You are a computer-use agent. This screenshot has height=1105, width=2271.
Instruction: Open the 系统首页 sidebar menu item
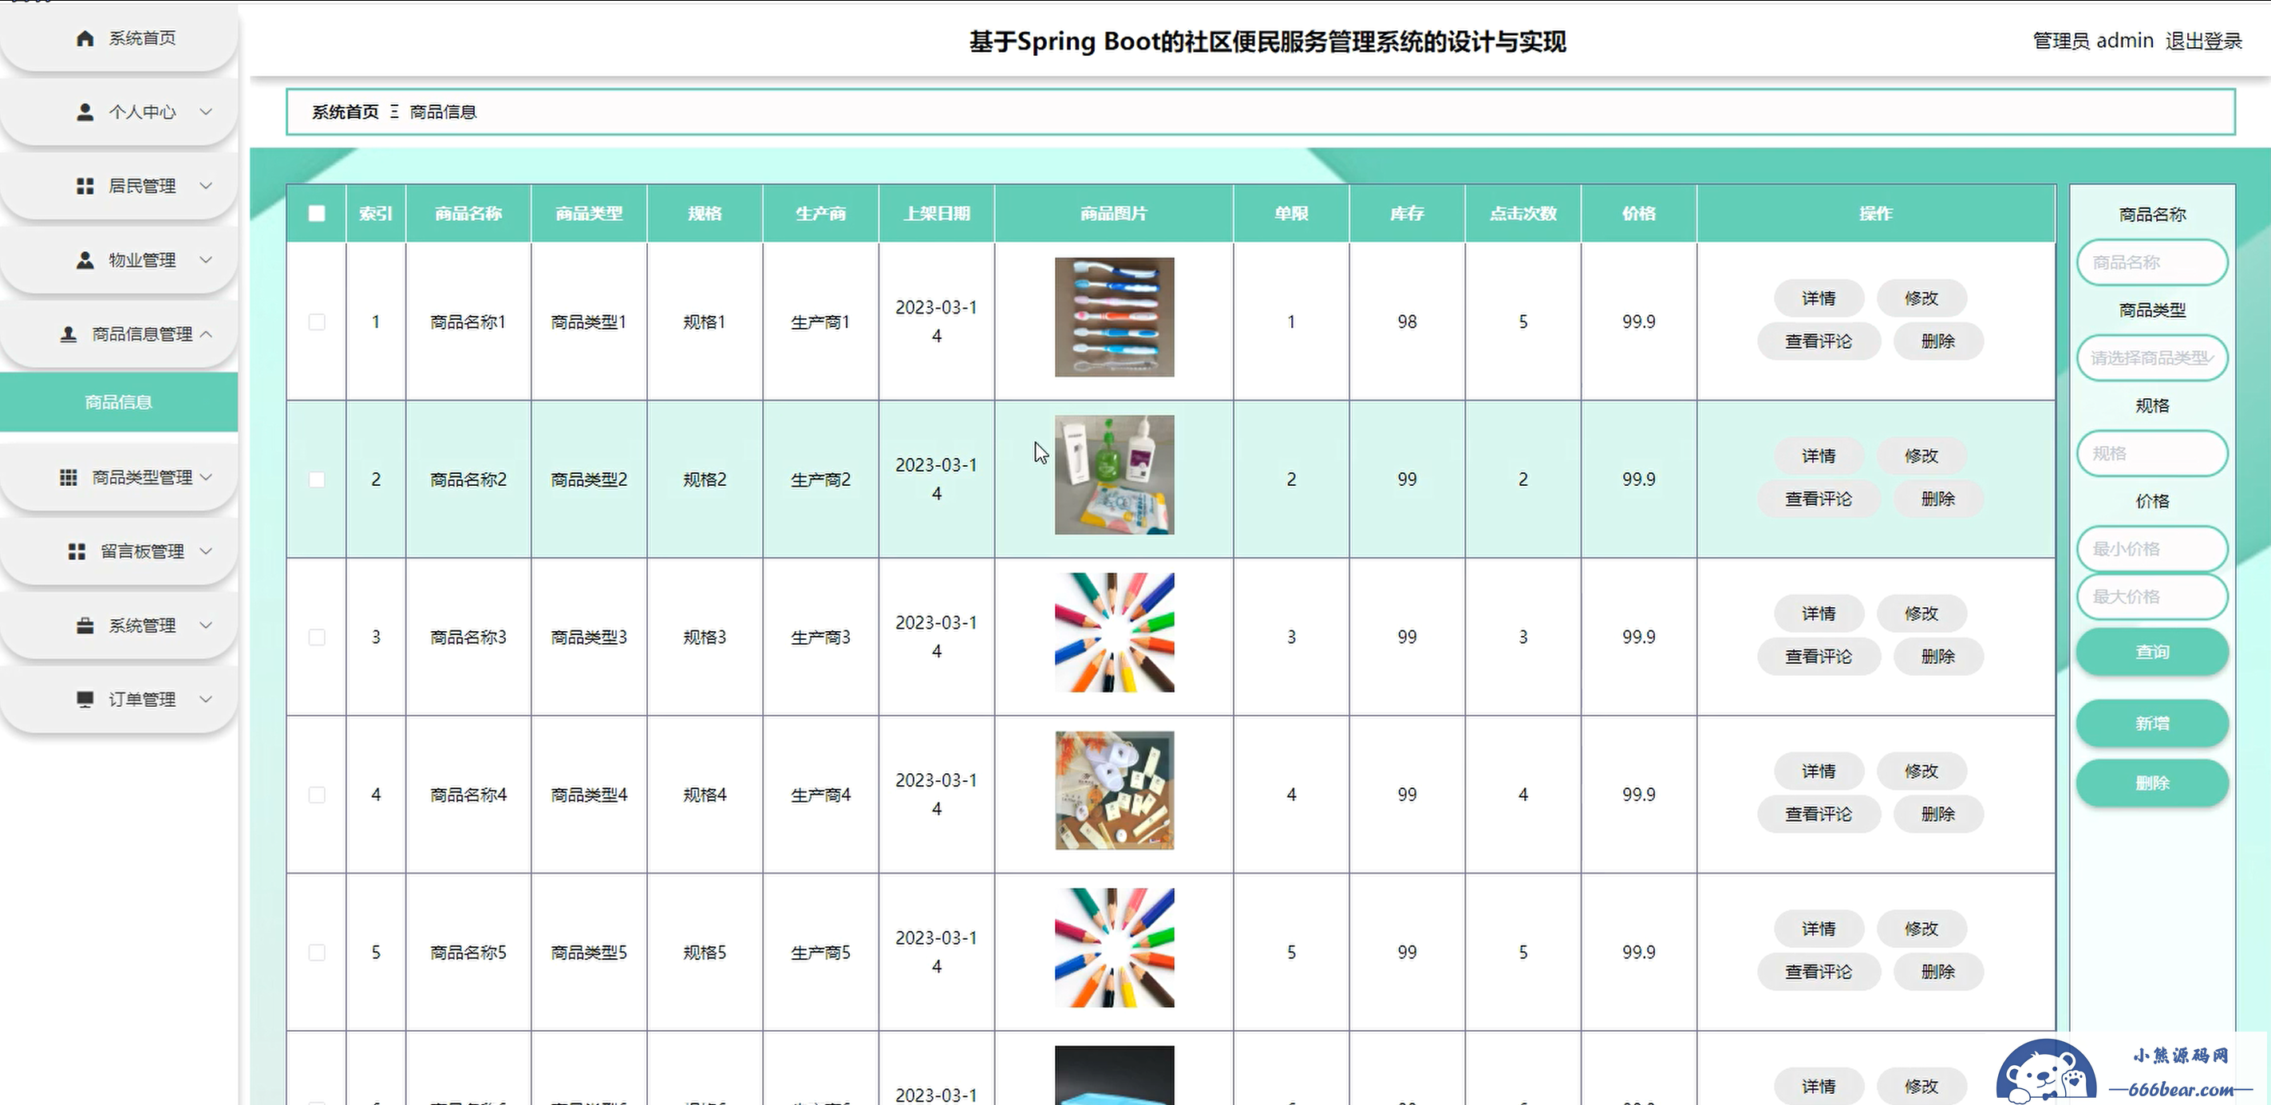point(119,37)
